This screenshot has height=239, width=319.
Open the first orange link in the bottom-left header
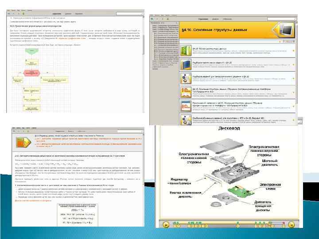pos(89,139)
